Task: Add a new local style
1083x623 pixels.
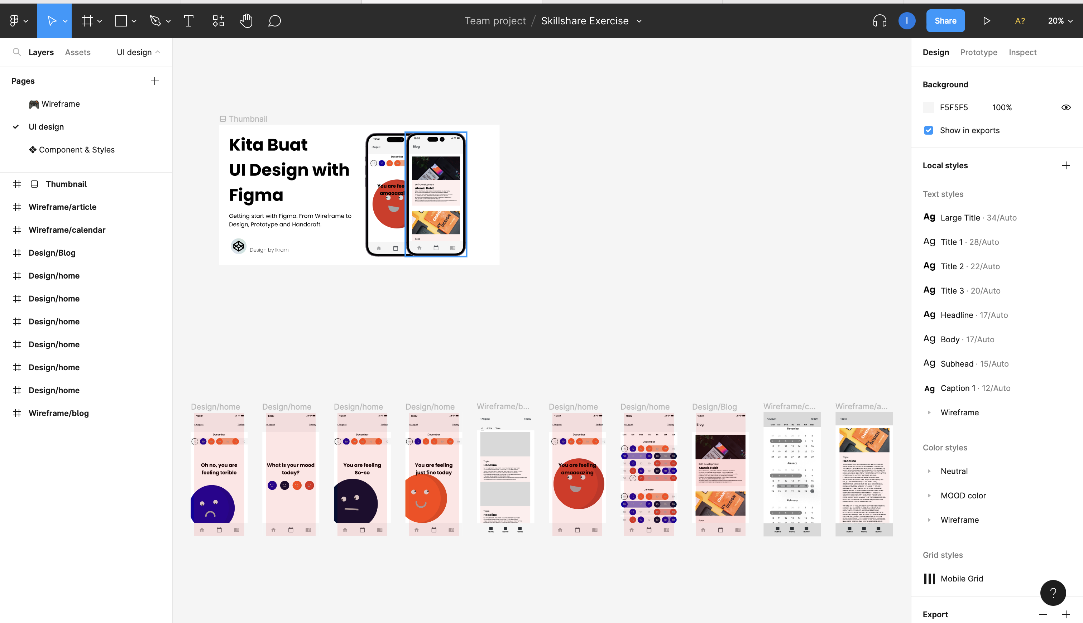Action: (1066, 165)
